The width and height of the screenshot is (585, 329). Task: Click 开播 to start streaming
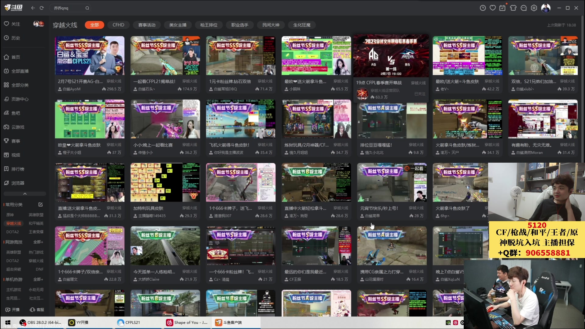[x=12, y=310]
